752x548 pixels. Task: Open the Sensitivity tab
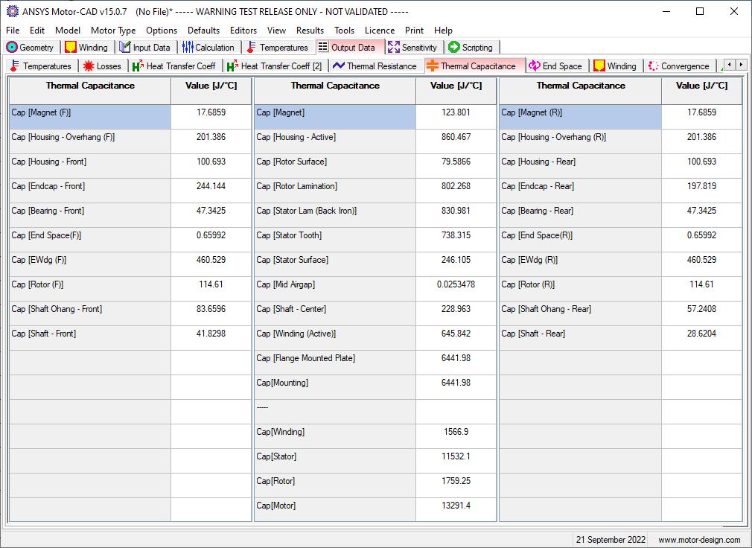pos(412,47)
